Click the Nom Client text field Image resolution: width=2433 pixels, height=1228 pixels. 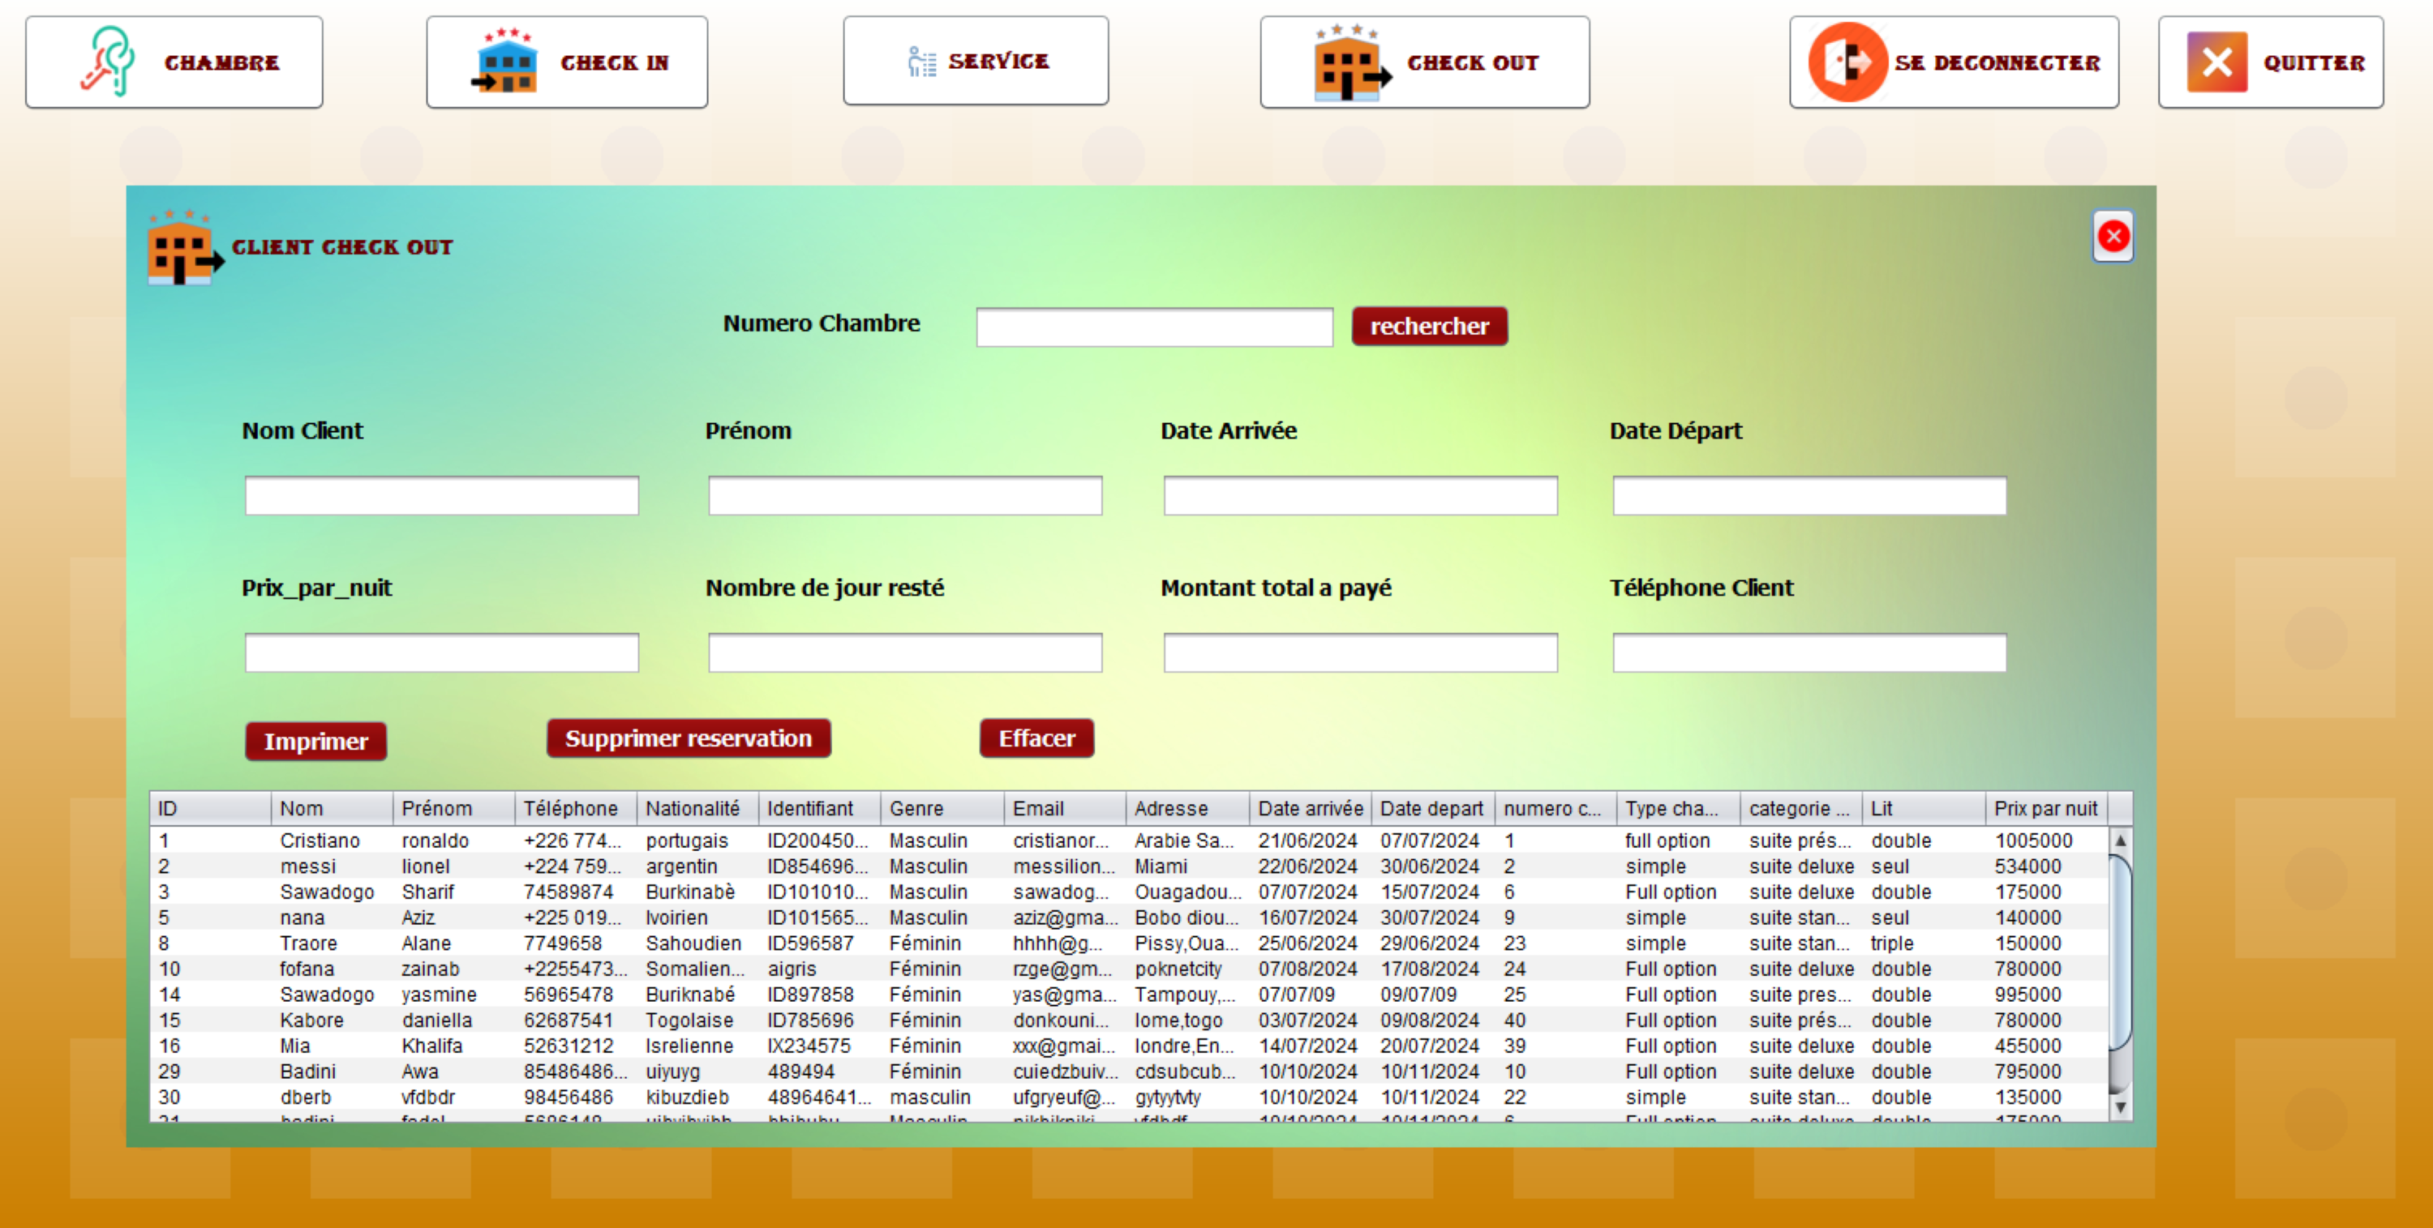[441, 495]
